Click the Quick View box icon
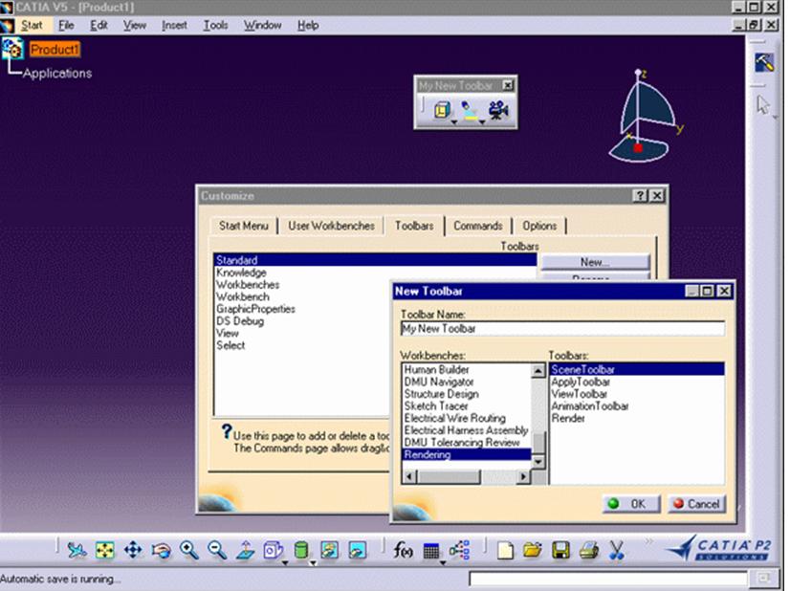790x591 pixels. tap(274, 550)
